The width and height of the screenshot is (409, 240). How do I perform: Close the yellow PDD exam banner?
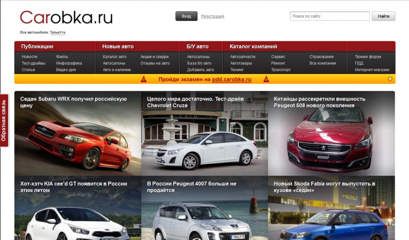point(390,79)
